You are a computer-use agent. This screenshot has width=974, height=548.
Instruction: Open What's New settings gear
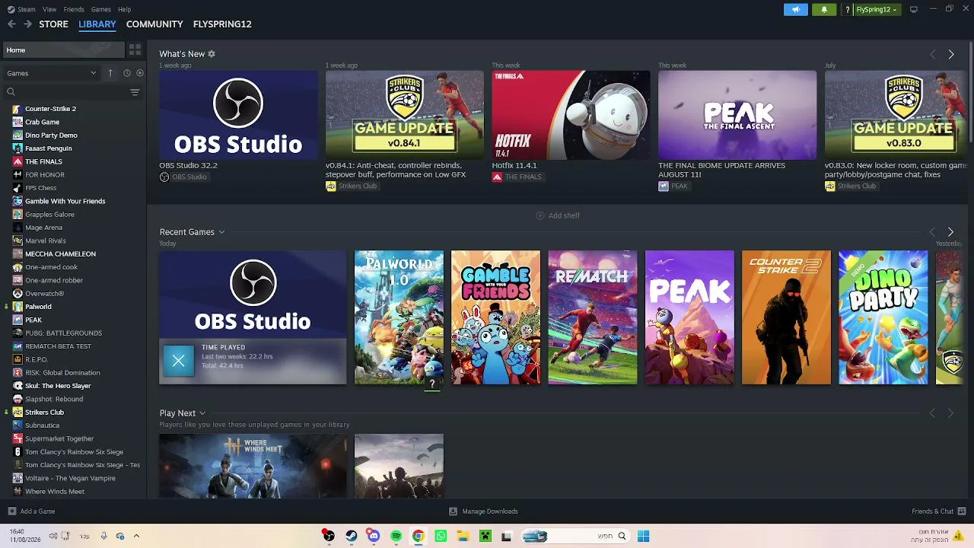(x=212, y=54)
